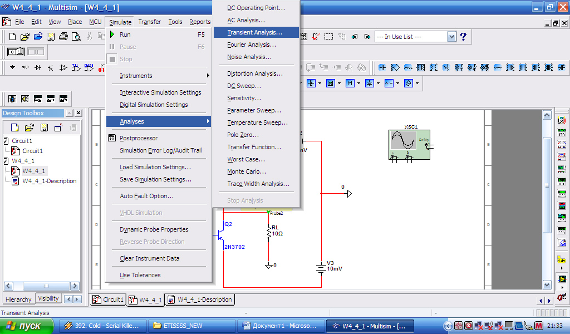Choose Transient Analysis from submenu
Image resolution: width=570 pixels, height=334 pixels.
point(256,32)
